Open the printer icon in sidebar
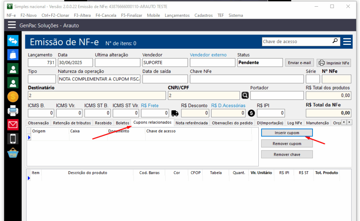Image resolution: width=360 pixels, height=221 pixels. (x=13, y=111)
